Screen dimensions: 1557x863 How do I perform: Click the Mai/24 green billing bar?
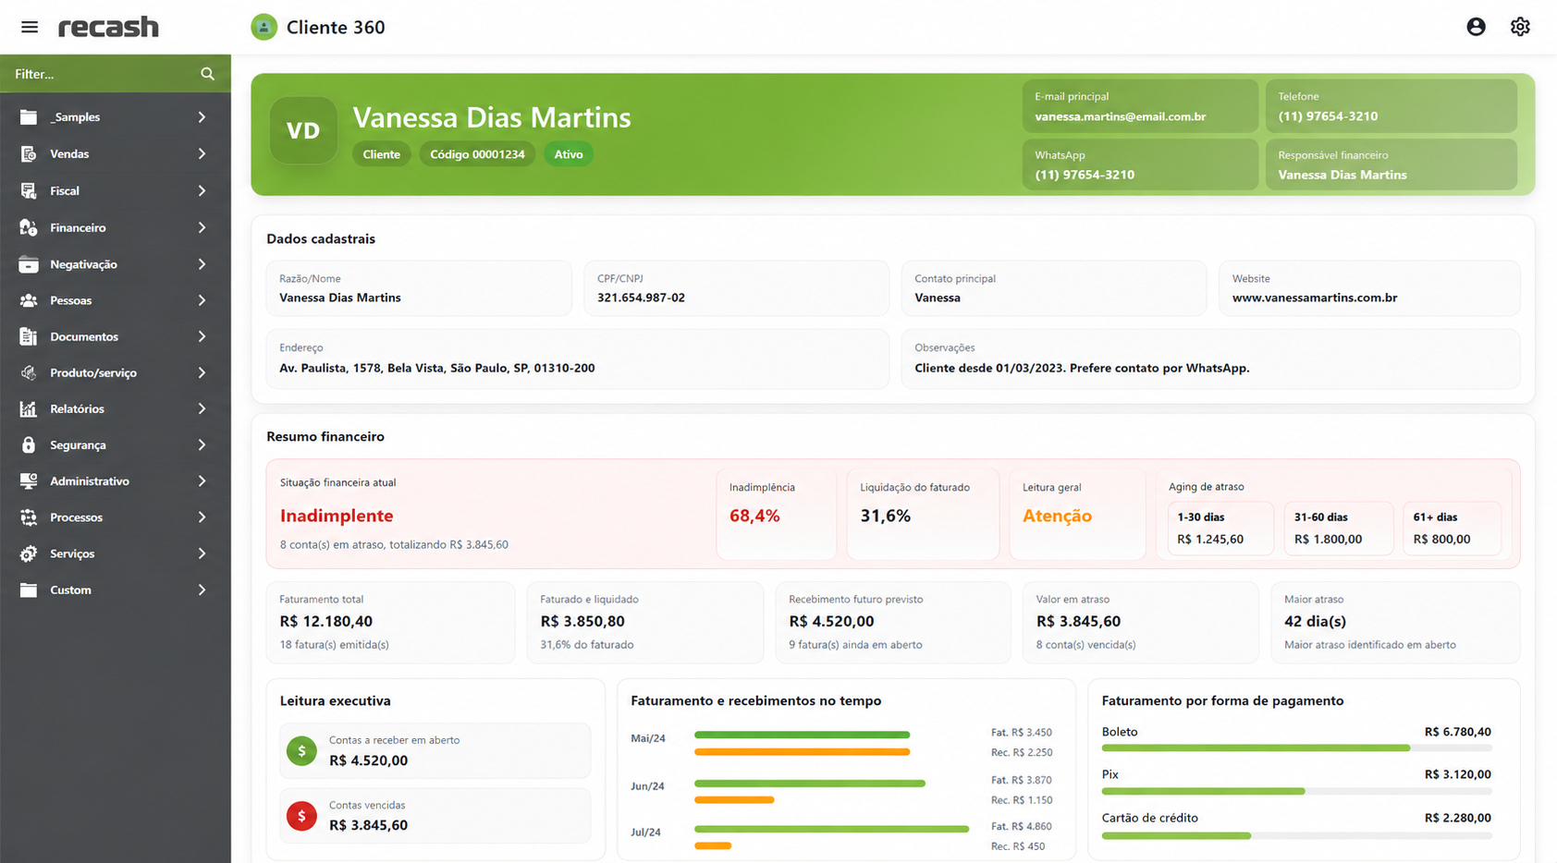(x=802, y=735)
